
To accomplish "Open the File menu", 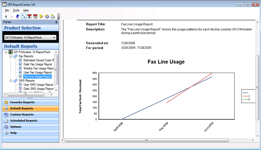I will click(7, 10).
